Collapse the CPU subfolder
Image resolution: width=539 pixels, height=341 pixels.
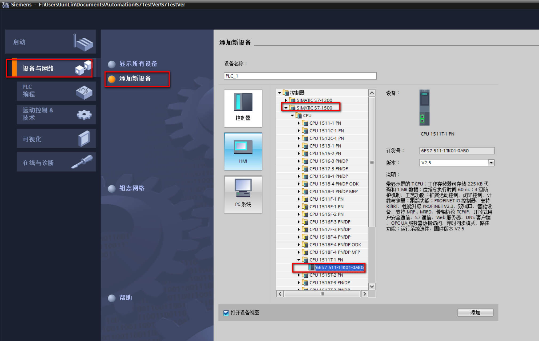[292, 115]
